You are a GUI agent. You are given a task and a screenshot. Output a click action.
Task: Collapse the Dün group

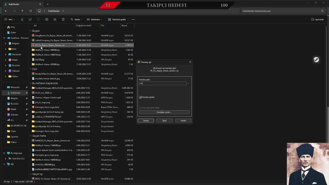pos(31,69)
